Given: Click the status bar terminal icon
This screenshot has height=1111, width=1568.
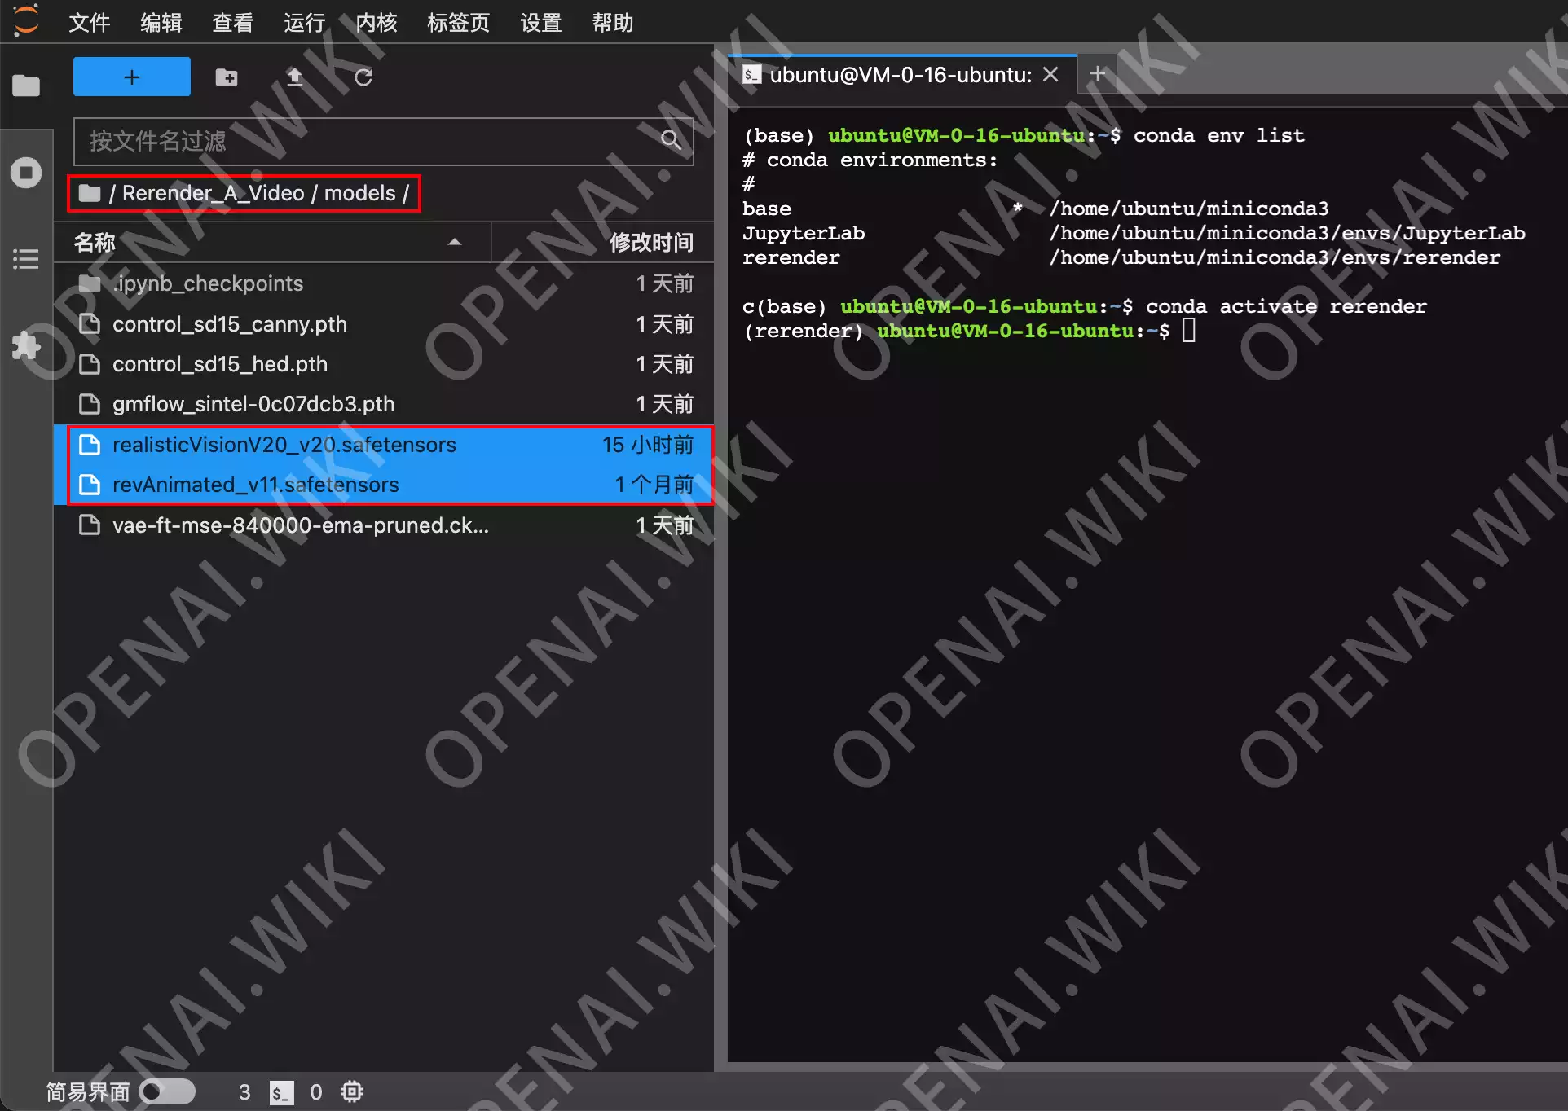Looking at the screenshot, I should (x=281, y=1092).
